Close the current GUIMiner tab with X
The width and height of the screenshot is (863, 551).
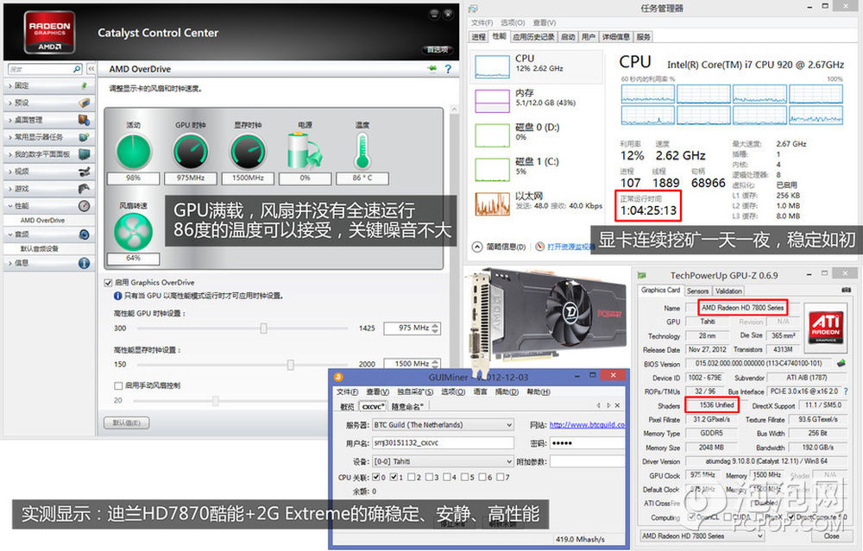pyautogui.click(x=618, y=405)
